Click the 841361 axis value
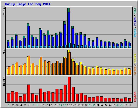The image size is (138, 108). click(x=4, y=81)
